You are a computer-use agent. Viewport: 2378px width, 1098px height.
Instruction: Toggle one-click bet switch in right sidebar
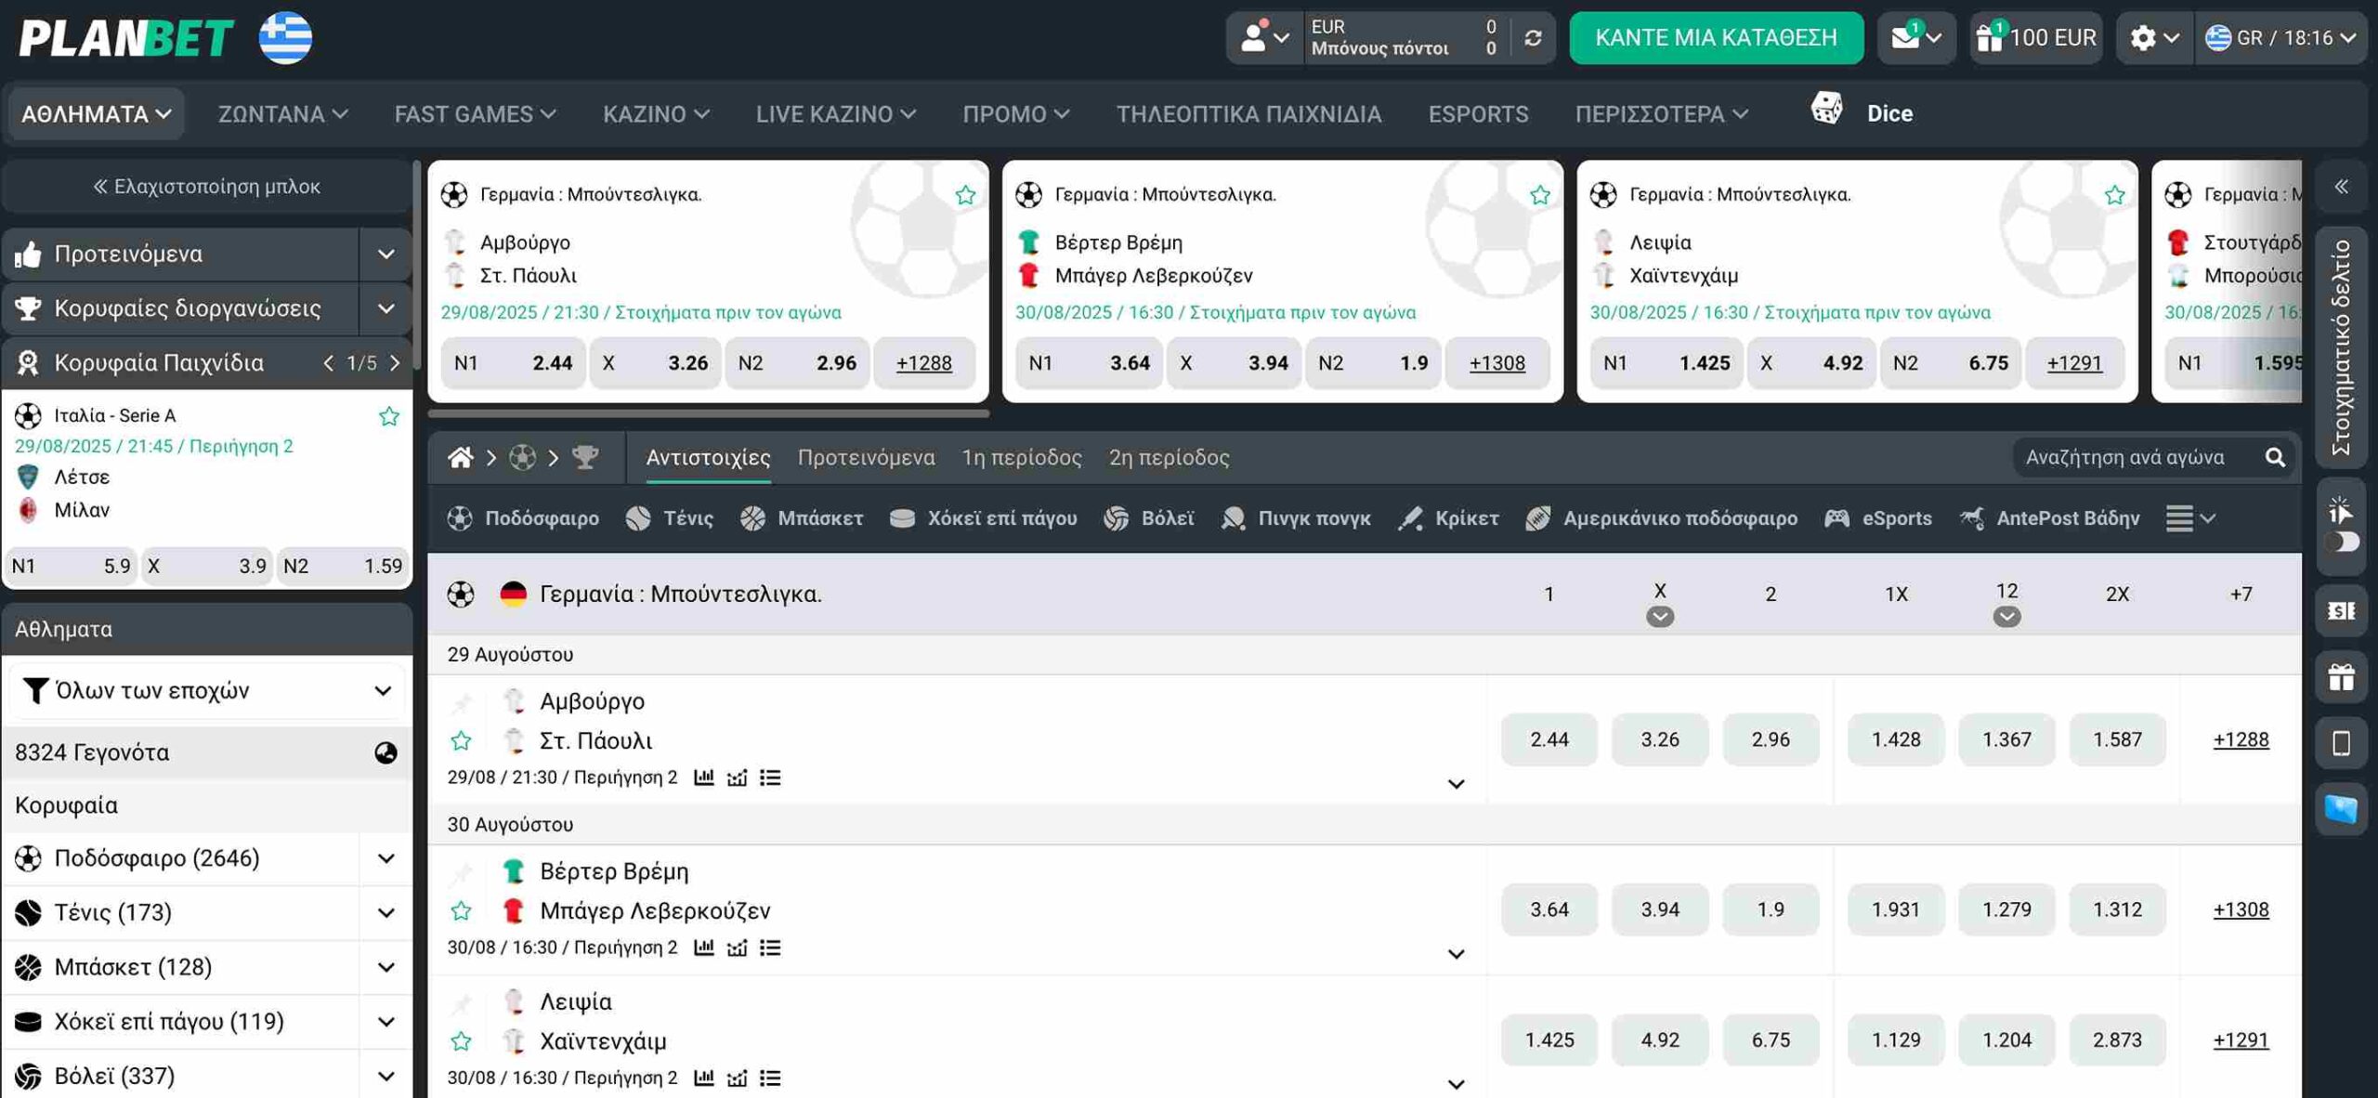pos(2341,542)
